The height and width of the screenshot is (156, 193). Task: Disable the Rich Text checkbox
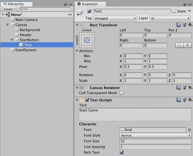[121, 152]
